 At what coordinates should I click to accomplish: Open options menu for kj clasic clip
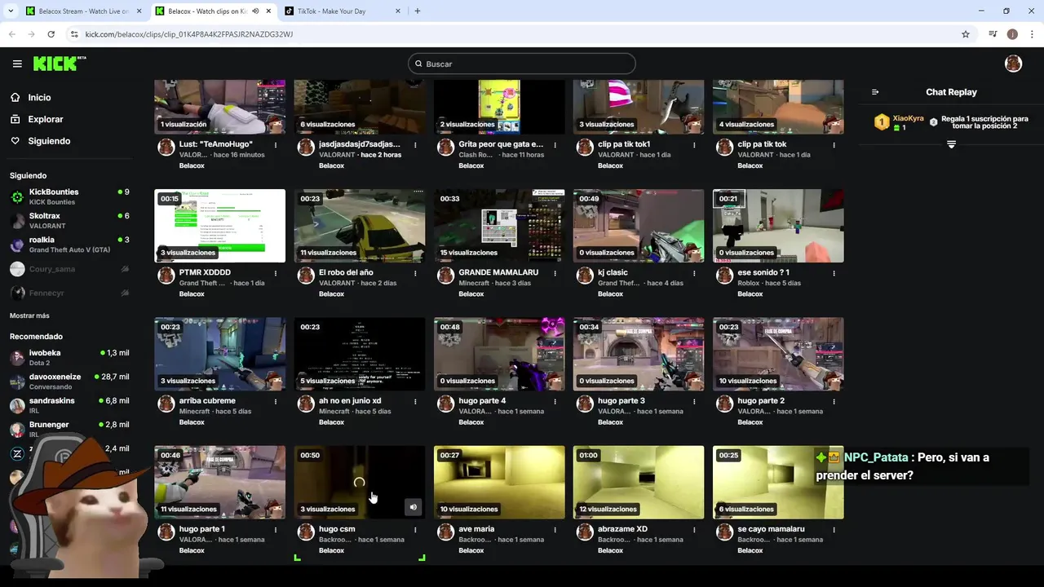pos(694,273)
